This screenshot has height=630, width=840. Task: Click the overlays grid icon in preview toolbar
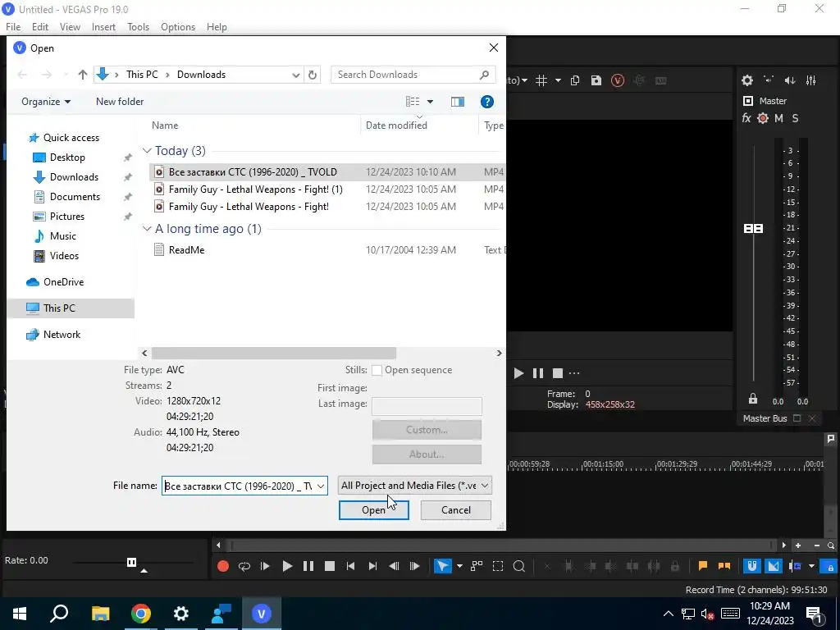[541, 80]
